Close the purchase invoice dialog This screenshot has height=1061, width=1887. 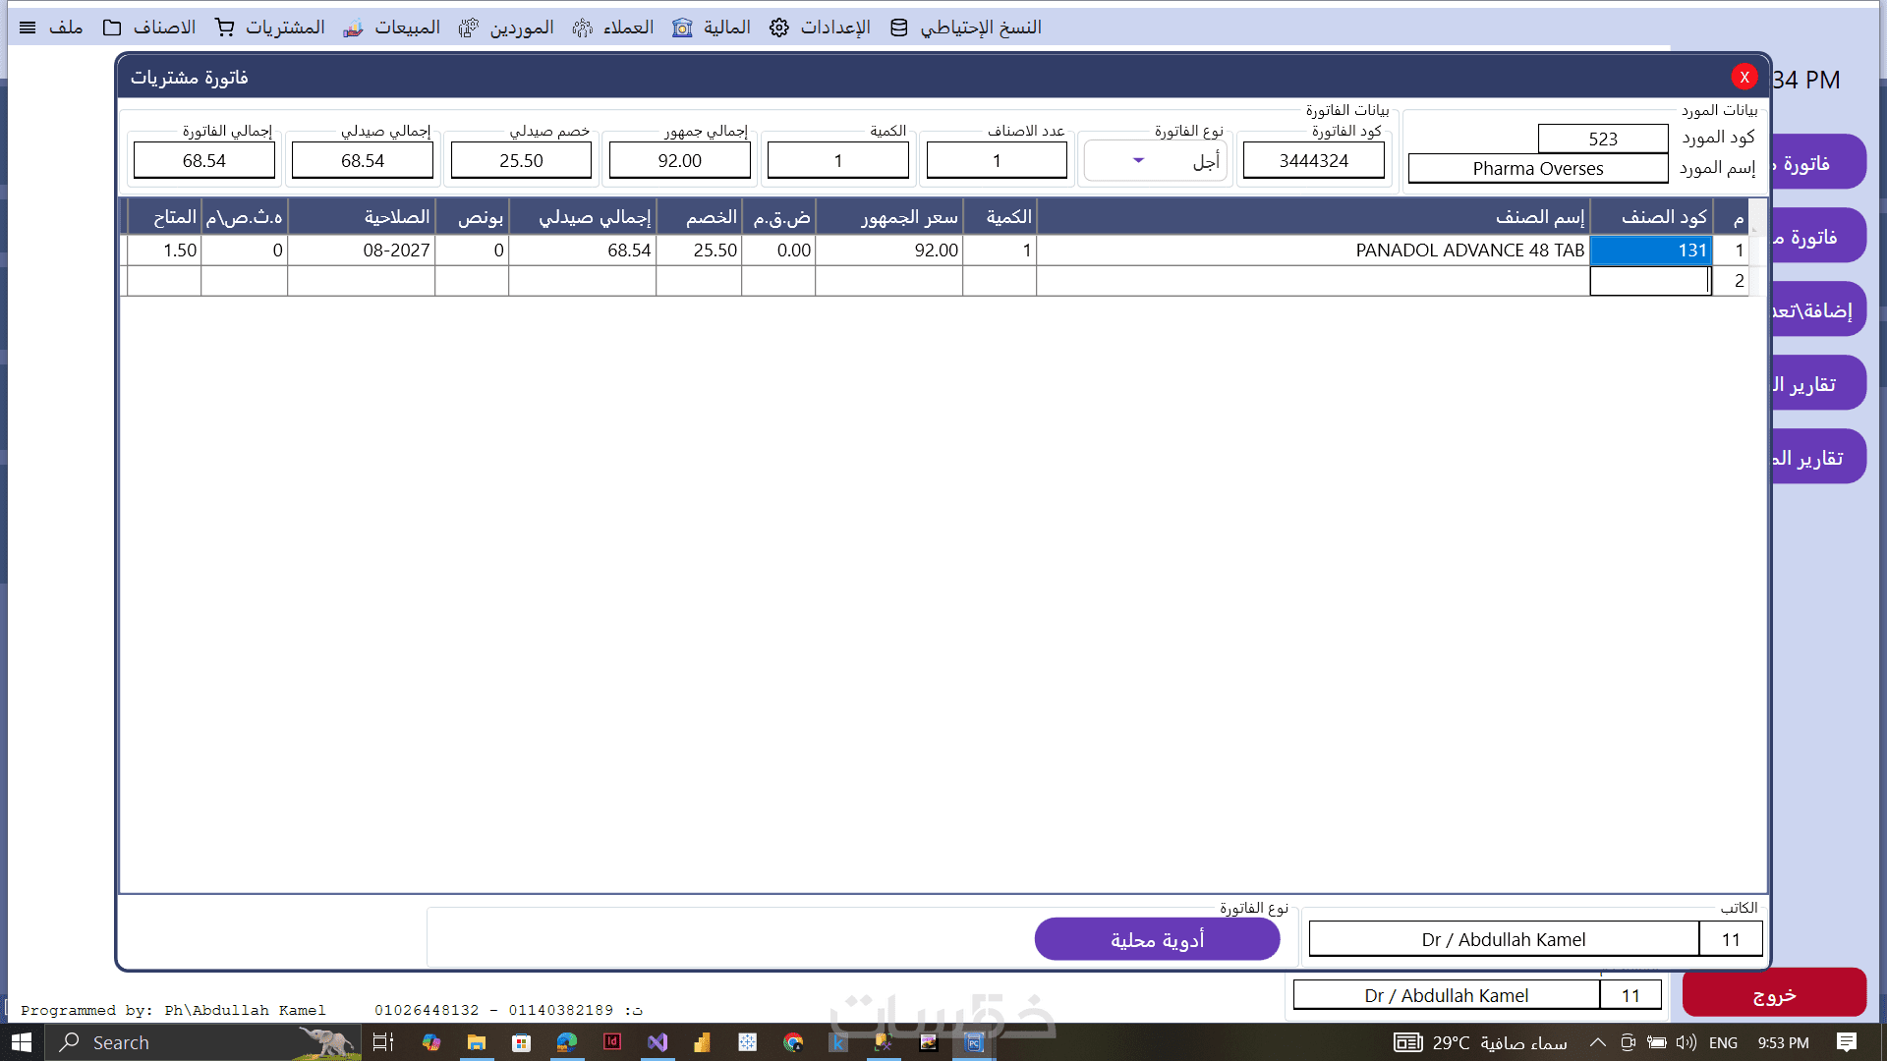pos(1744,77)
